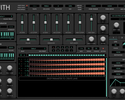Click the REVERB knob
The image size is (125, 100).
(x=103, y=39)
